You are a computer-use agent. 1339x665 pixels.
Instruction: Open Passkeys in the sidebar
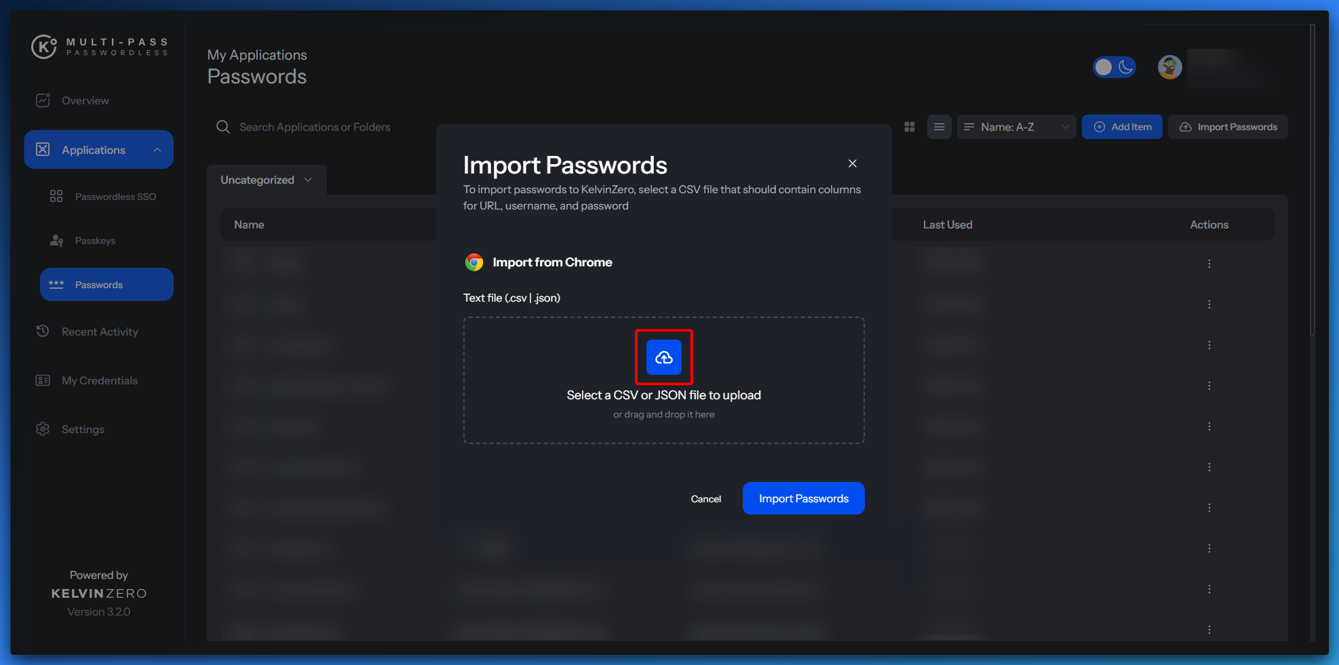95,241
